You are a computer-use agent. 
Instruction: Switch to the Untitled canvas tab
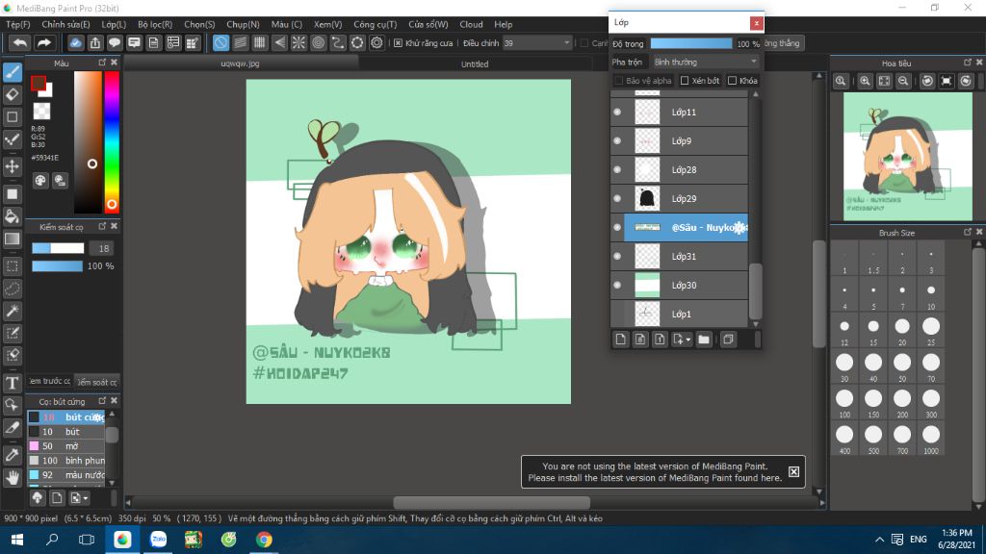475,64
